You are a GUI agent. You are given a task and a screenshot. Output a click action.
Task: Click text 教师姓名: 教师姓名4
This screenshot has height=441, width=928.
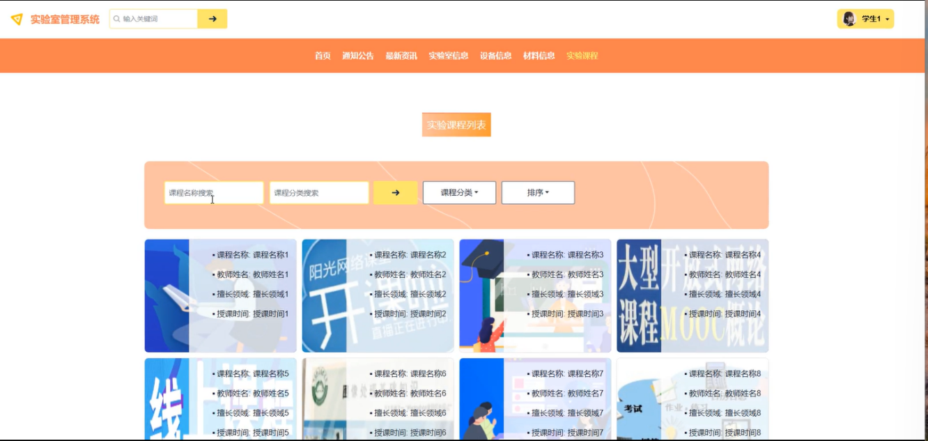coord(725,274)
